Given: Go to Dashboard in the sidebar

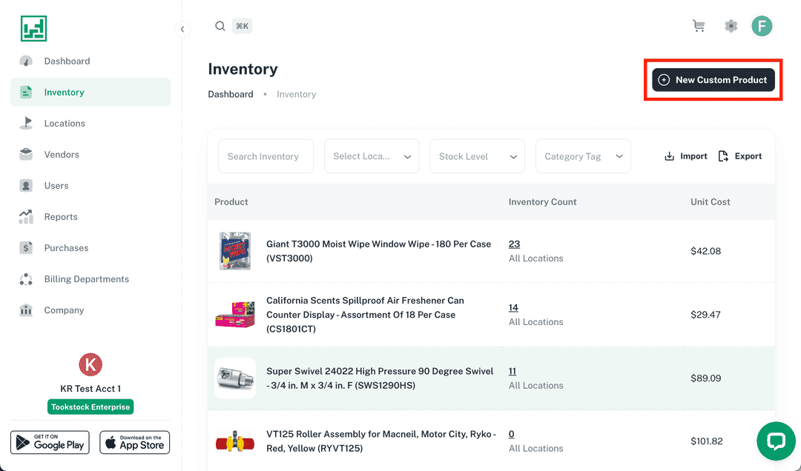Looking at the screenshot, I should pos(67,61).
